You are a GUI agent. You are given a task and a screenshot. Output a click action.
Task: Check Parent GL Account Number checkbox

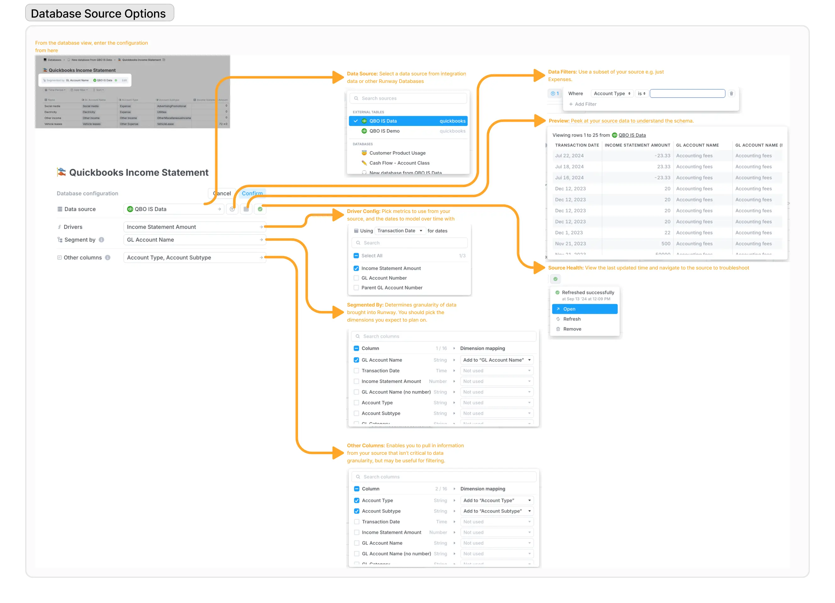(x=356, y=288)
